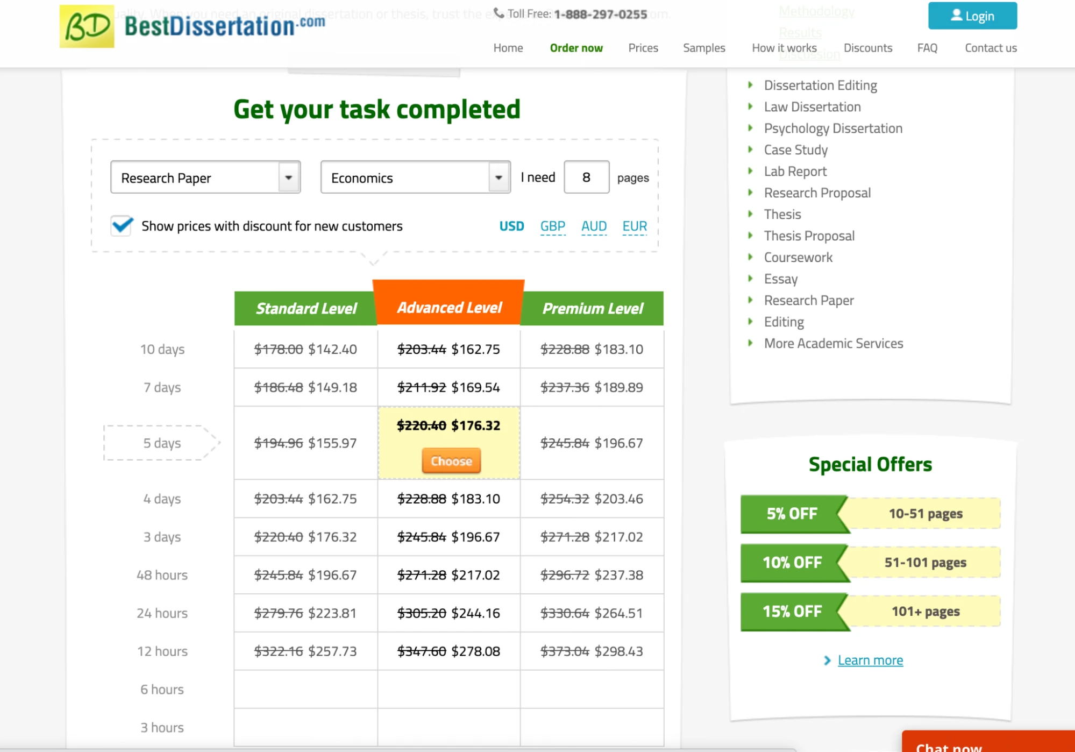Click the phone icon near Toll Free
1075x752 pixels.
coord(499,13)
